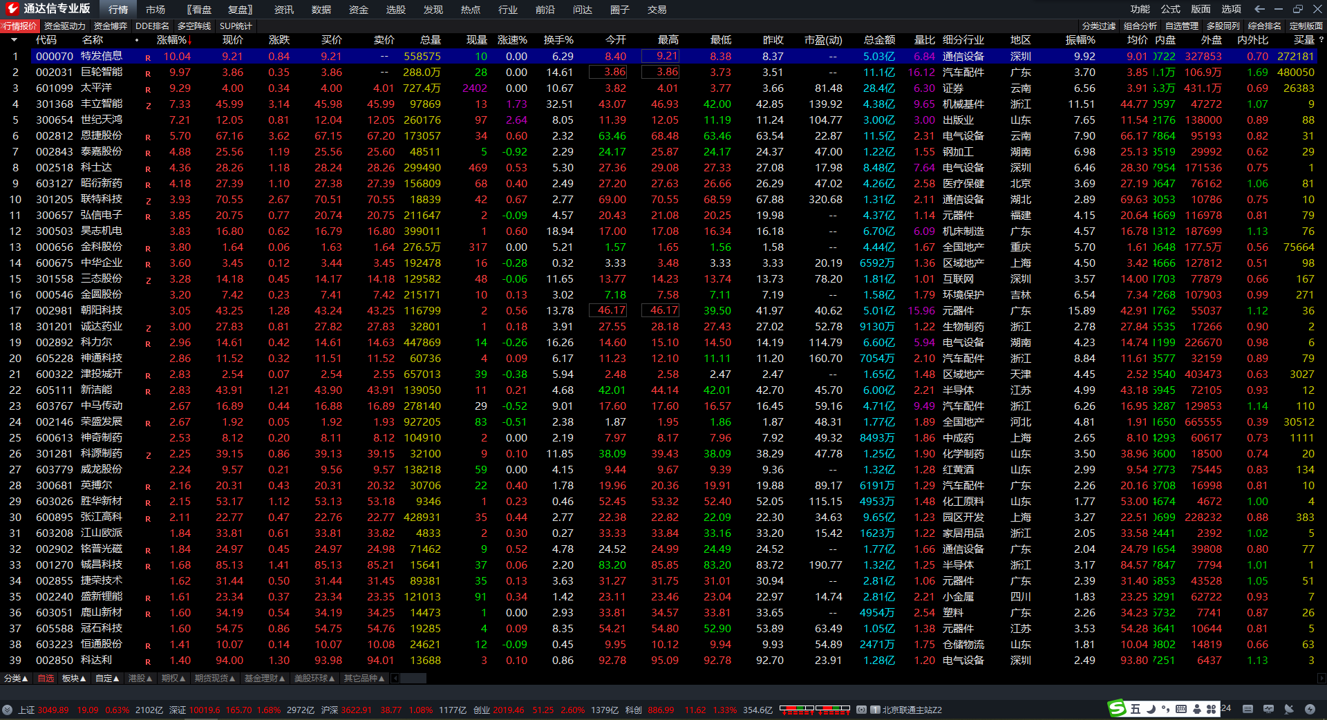Image resolution: width=1327 pixels, height=720 pixels.
Task: Select the 资金驱动力 sub-tab
Action: click(x=65, y=26)
